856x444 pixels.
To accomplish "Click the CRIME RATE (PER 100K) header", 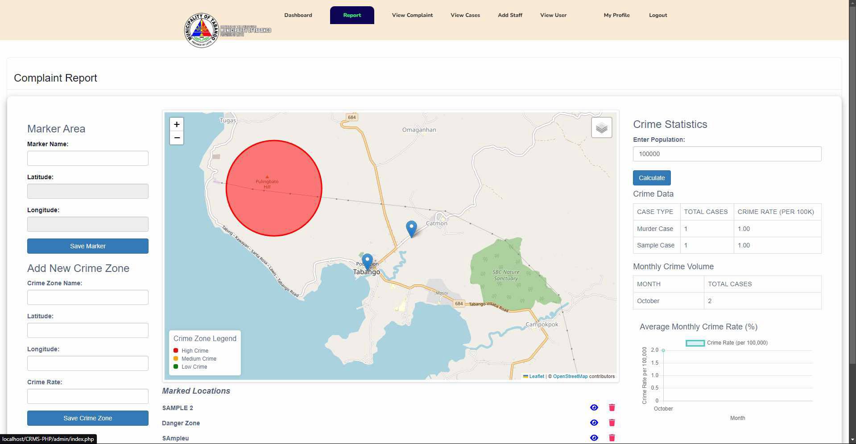I will tap(777, 212).
